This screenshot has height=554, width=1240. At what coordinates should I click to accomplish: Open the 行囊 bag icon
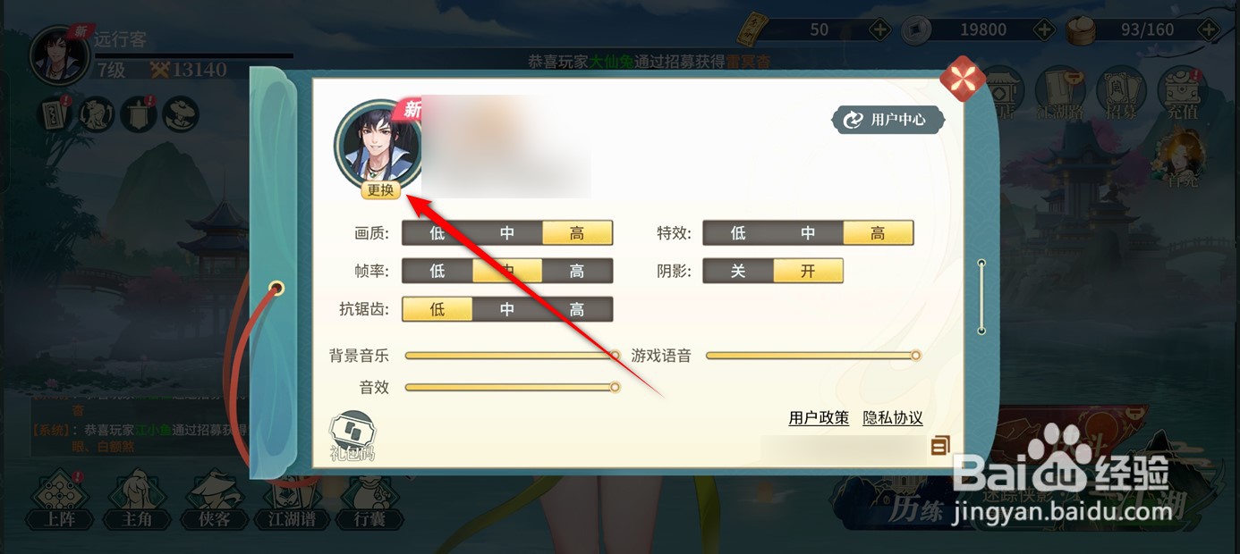(369, 501)
